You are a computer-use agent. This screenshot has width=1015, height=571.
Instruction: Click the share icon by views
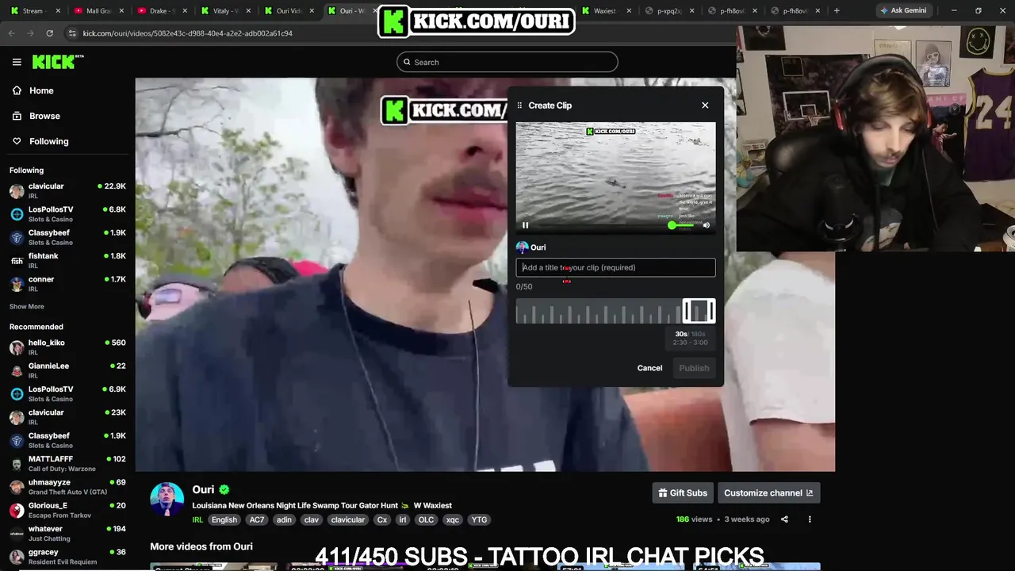(x=784, y=519)
